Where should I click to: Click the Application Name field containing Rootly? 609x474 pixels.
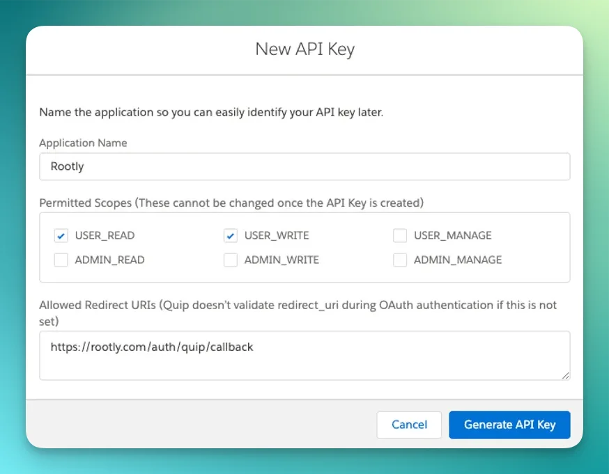click(x=304, y=166)
